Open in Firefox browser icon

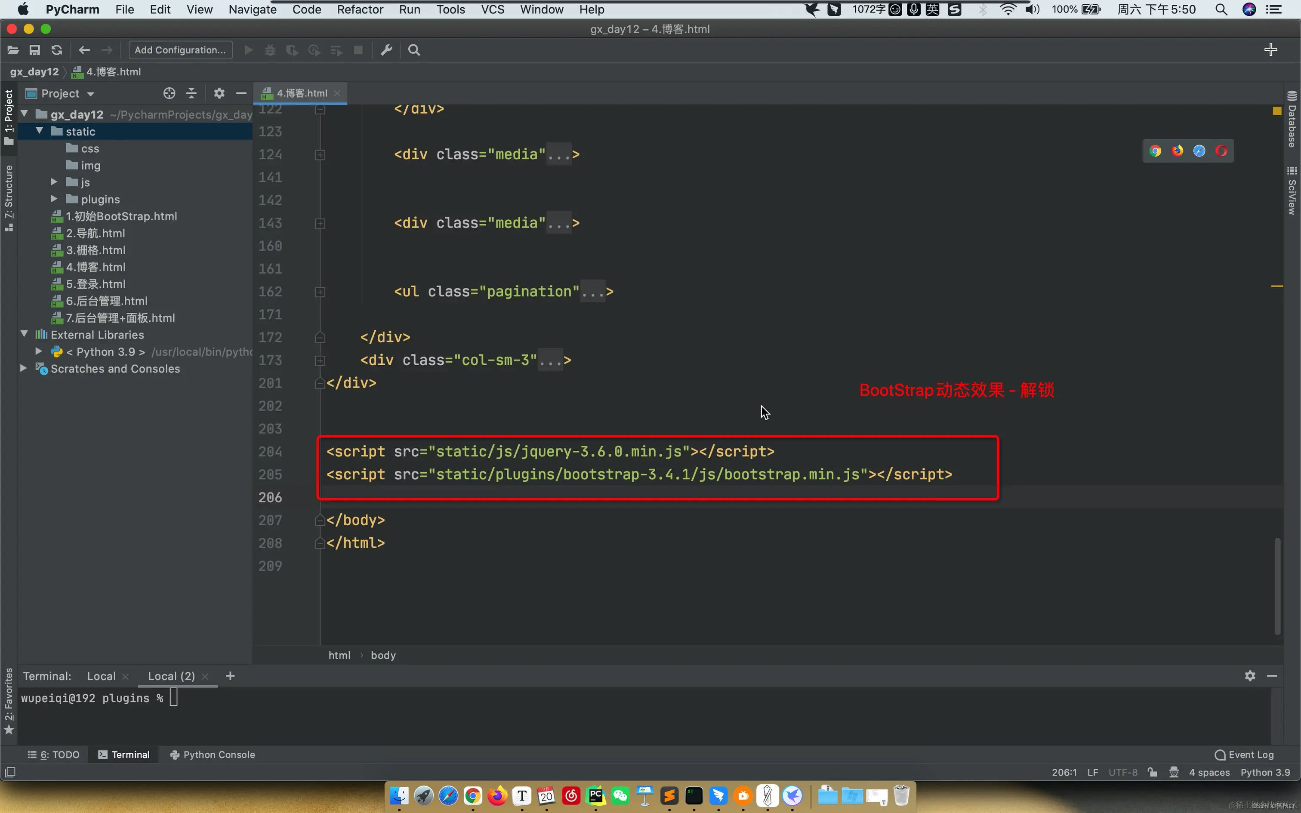point(1177,151)
